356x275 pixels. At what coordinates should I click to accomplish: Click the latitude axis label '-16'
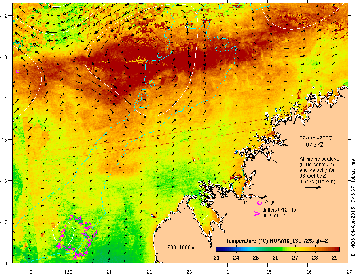pos(4,181)
